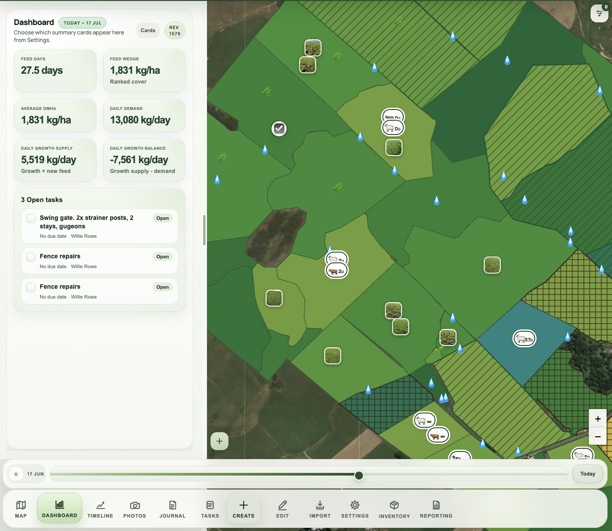Open the Reporting icon
The height and width of the screenshot is (531, 612).
pyautogui.click(x=436, y=509)
